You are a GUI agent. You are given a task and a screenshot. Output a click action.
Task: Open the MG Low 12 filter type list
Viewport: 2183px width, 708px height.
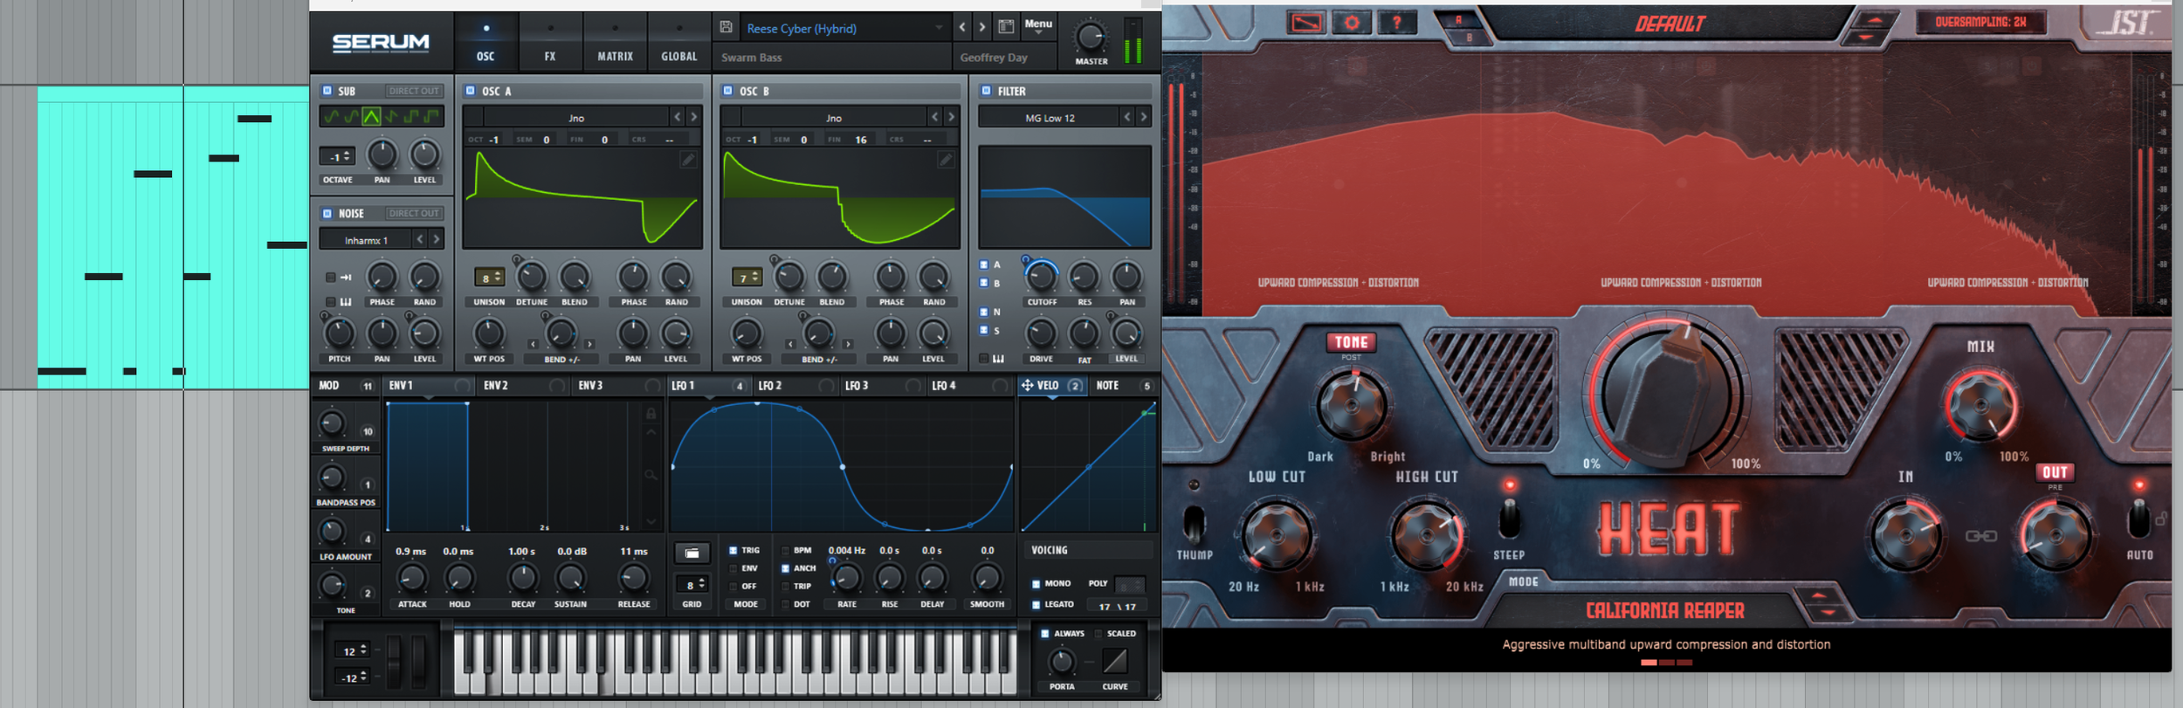point(1050,118)
